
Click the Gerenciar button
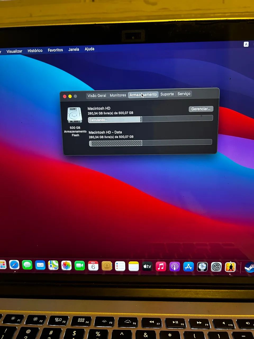[201, 109]
